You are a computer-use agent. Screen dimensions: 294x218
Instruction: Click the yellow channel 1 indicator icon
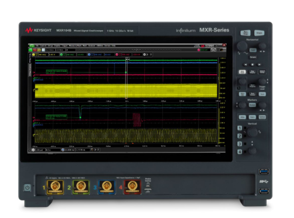pyautogui.click(x=33, y=55)
